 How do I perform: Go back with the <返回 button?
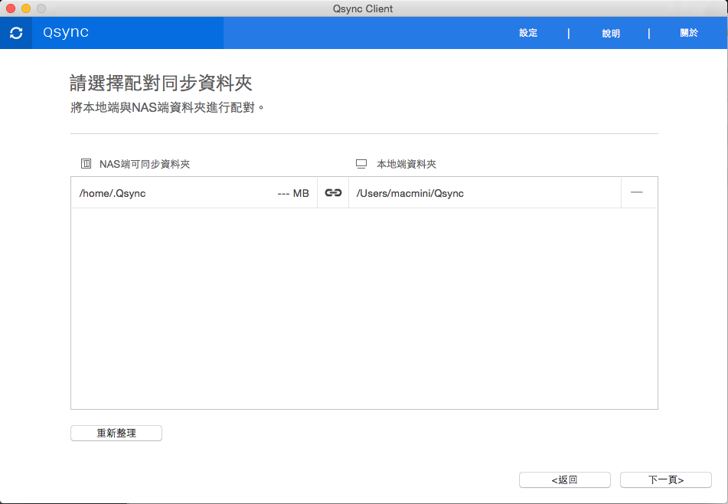pos(565,479)
